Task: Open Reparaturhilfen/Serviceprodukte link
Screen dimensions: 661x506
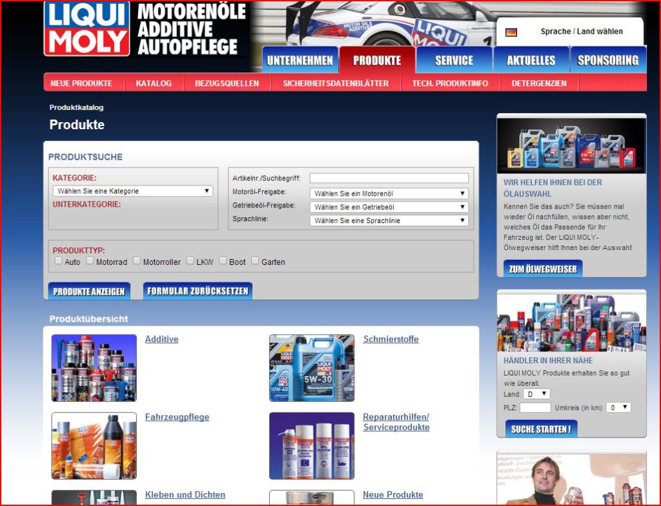Action: 396,422
